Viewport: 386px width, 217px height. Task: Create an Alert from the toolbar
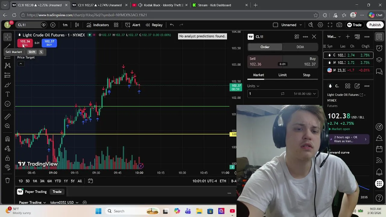[x=133, y=25]
